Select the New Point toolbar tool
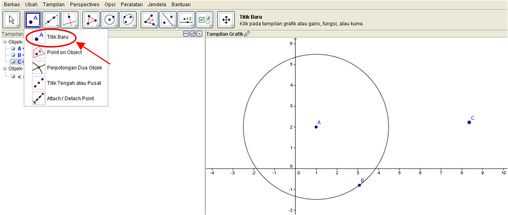508x215 pixels. point(33,20)
